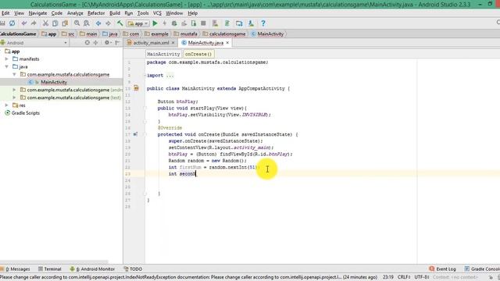Viewport: 500px width, 281px height.
Task: Click the gray Stop square icon
Action: point(203,23)
